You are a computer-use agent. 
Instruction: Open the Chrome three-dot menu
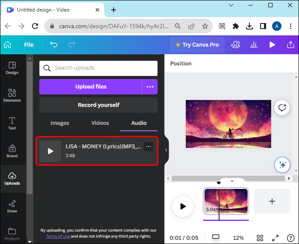pyautogui.click(x=290, y=26)
